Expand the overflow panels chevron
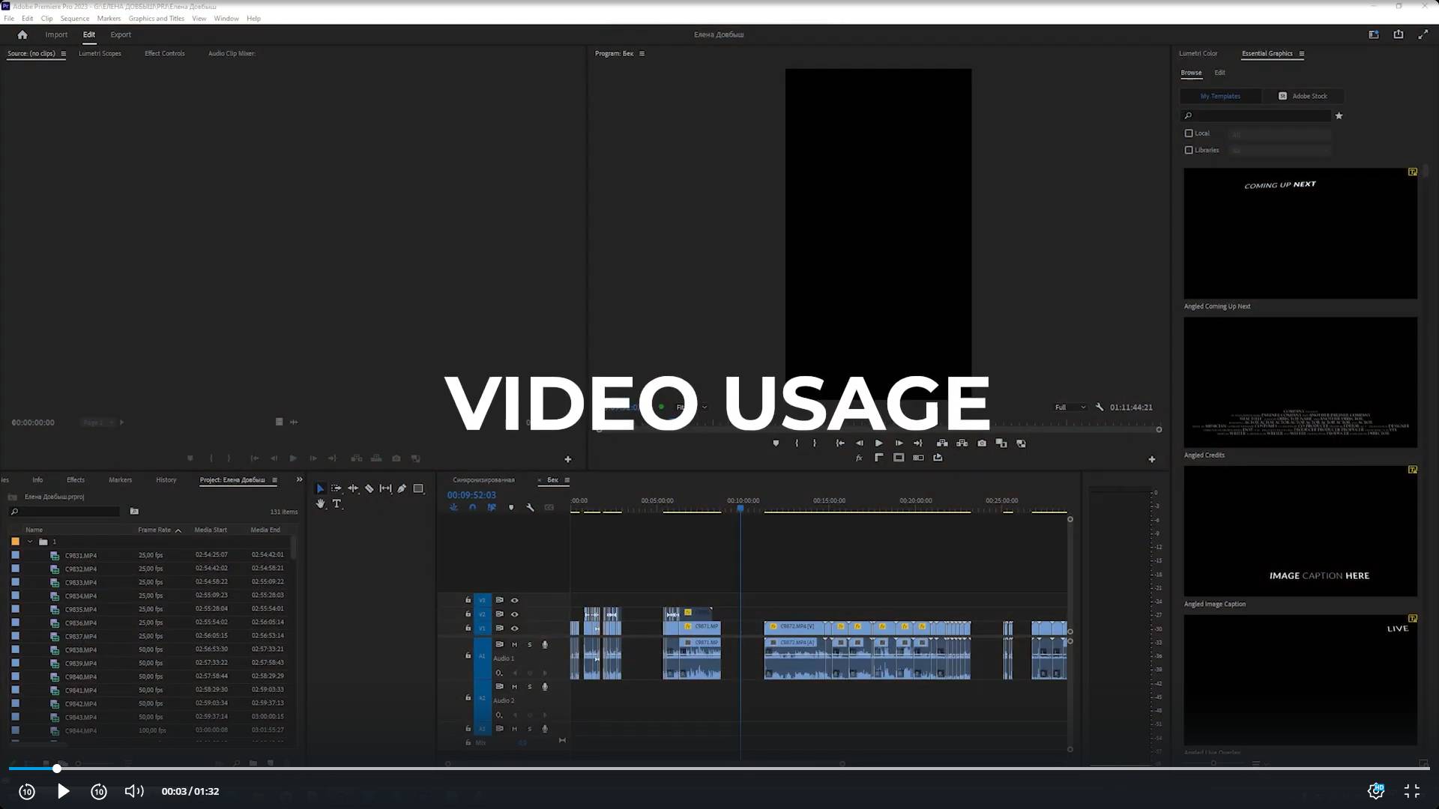 pos(299,480)
